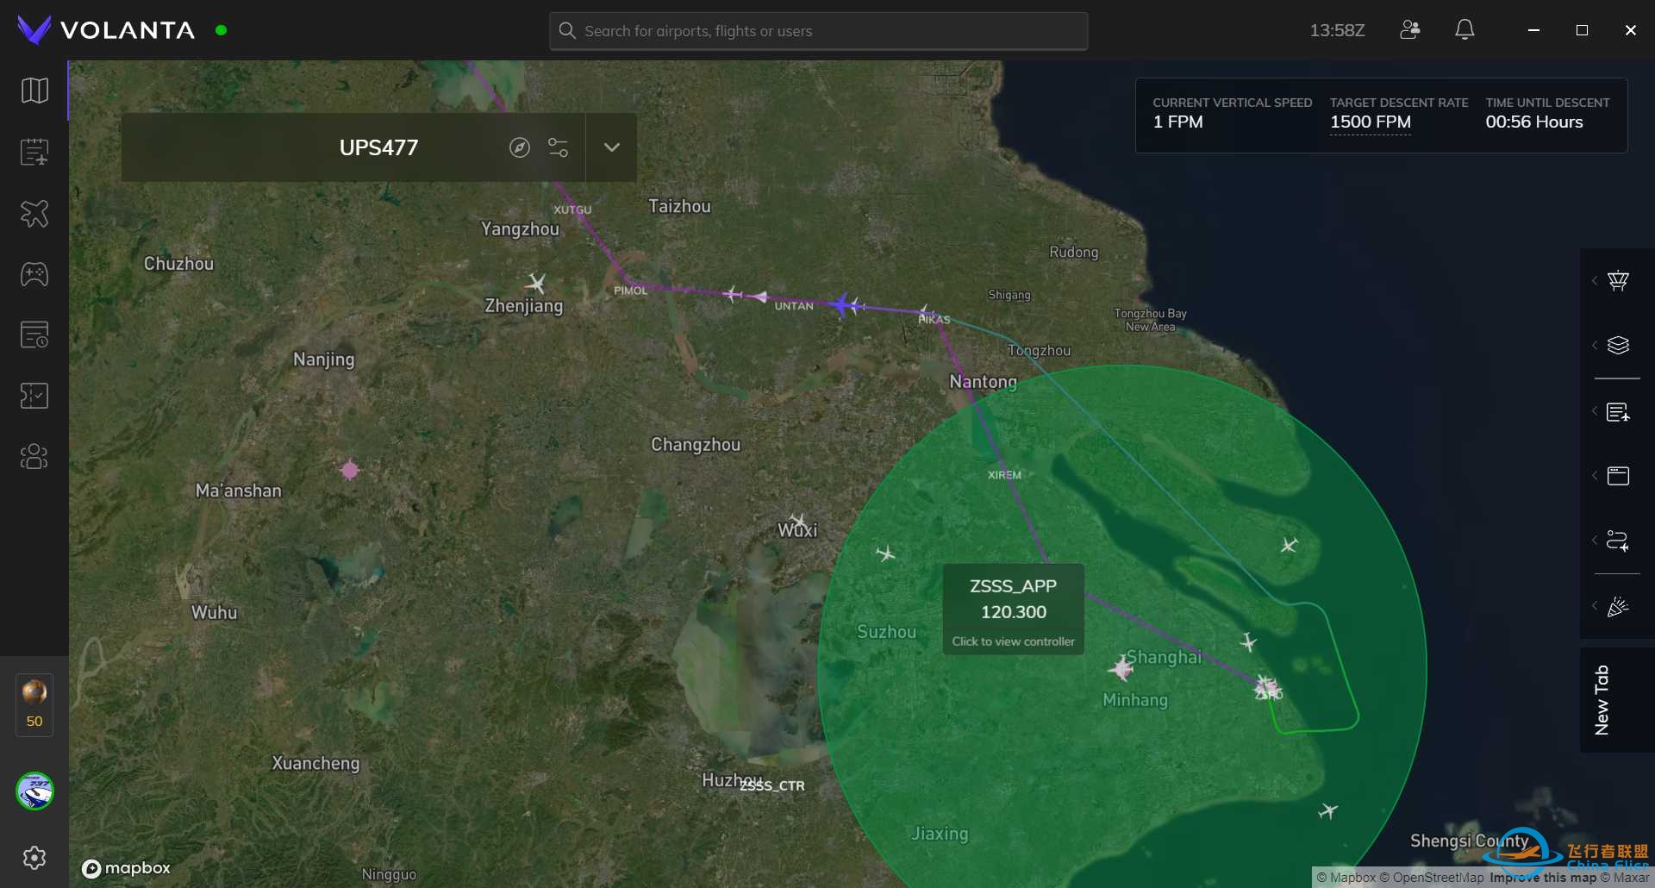The height and width of the screenshot is (888, 1655).
Task: Expand the add-list panel on right toolbar
Action: (x=1618, y=412)
